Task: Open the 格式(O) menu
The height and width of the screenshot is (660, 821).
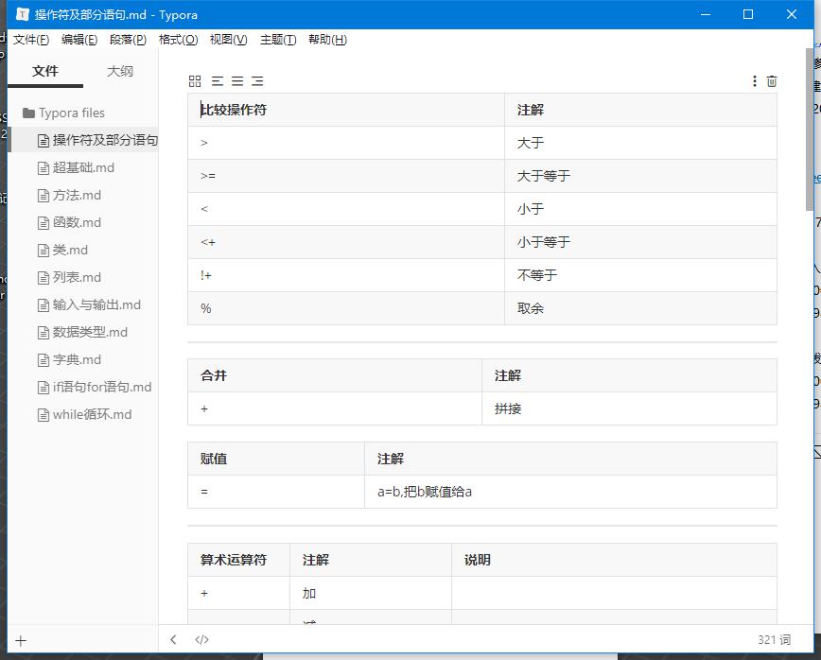Action: coord(178,40)
